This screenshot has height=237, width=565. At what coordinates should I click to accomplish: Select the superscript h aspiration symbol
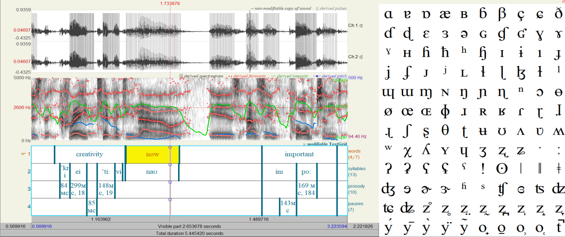point(464,50)
